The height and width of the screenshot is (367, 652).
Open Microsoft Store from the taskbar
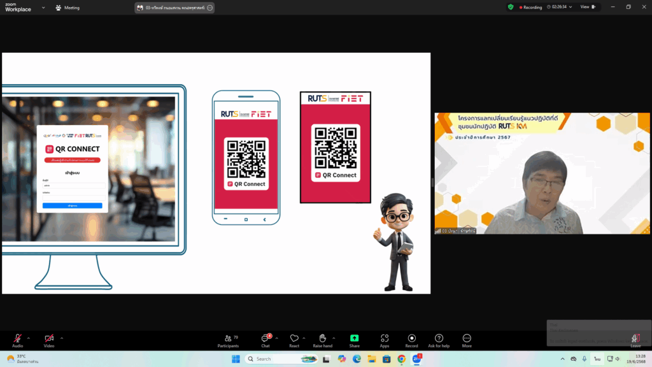coord(386,359)
